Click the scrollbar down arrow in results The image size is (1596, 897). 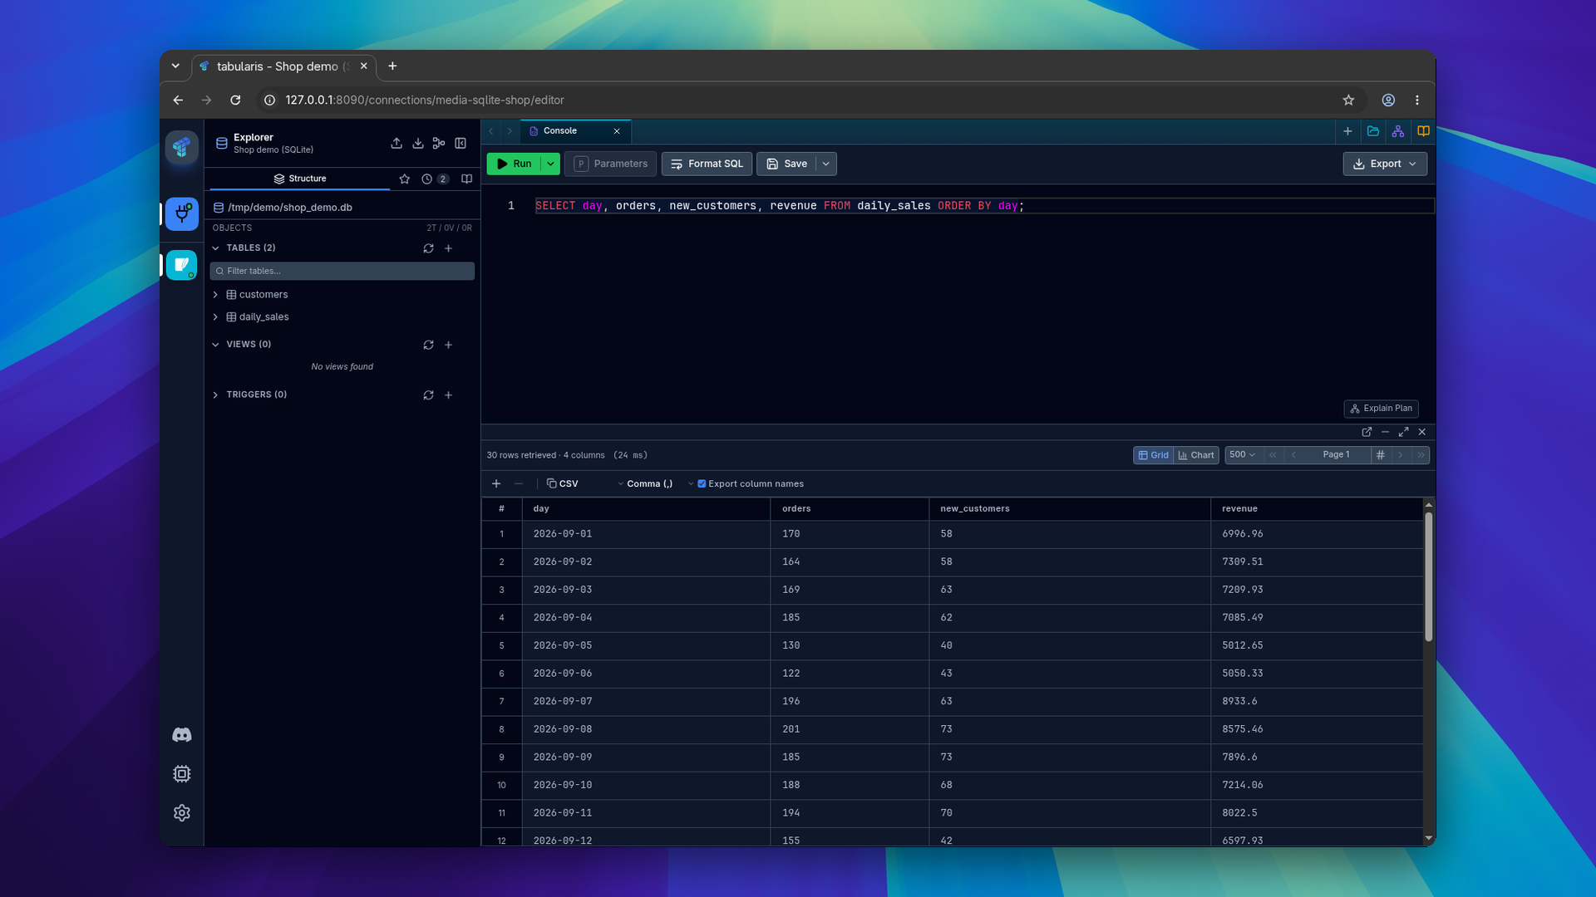(1429, 839)
